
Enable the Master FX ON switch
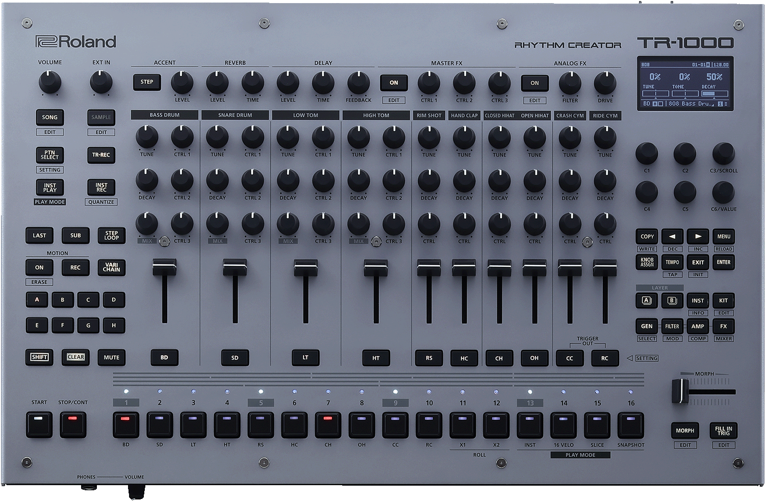pos(393,83)
